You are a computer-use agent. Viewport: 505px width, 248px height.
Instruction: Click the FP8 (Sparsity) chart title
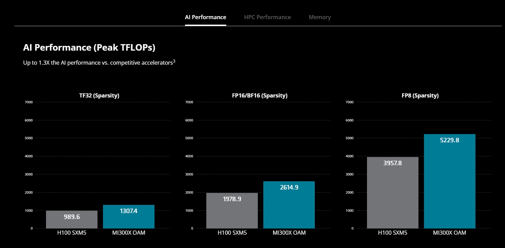coord(420,96)
